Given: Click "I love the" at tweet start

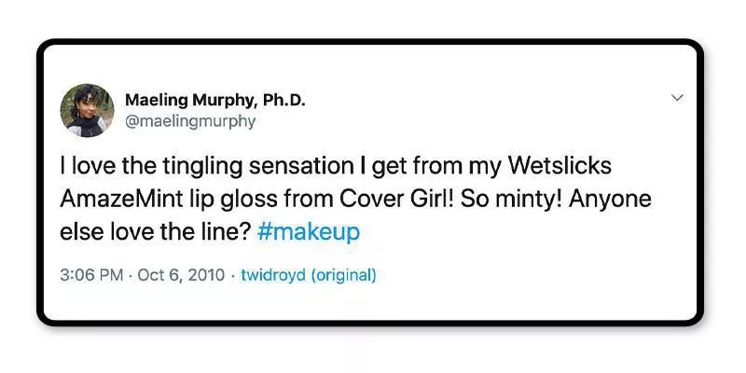Looking at the screenshot, I should 99,166.
